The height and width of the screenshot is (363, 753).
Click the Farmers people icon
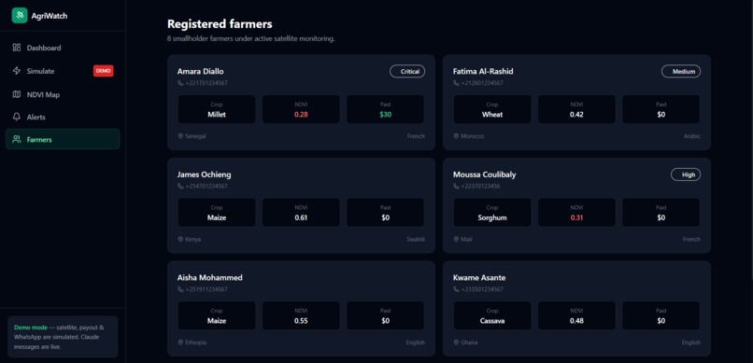(x=17, y=140)
